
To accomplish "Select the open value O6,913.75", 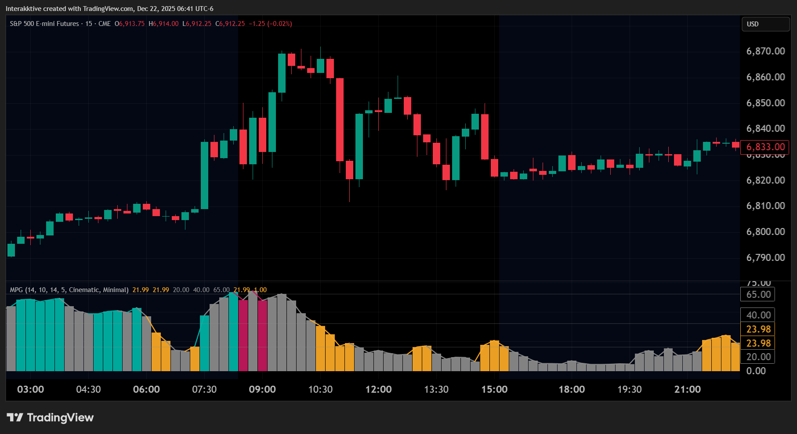I will pos(130,24).
